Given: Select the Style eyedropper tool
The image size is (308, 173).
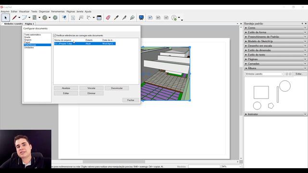Looking at the screenshot, I should pyautogui.click(x=116, y=18).
